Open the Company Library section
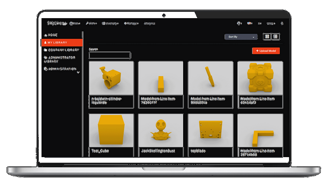Image resolution: width=328 pixels, height=186 pixels. coord(63,50)
